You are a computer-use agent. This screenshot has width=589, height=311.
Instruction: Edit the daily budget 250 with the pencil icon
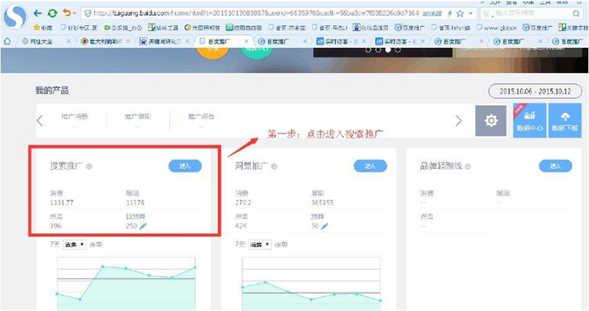(x=143, y=226)
